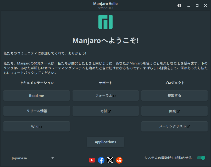This screenshot has width=211, height=167.
Task: Close the Manjaro Hello window
Action: pyautogui.click(x=205, y=6)
